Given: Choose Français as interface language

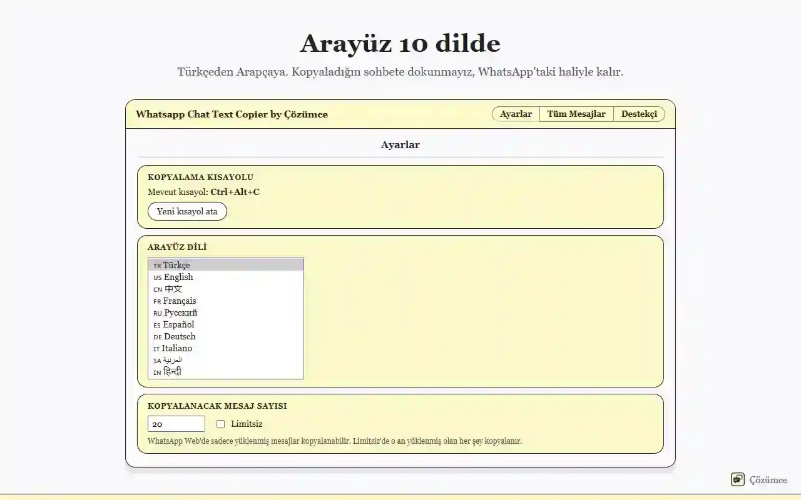Looking at the screenshot, I should pyautogui.click(x=226, y=301).
